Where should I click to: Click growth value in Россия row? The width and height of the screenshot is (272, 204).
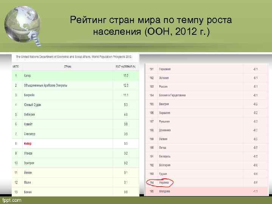click(x=255, y=87)
